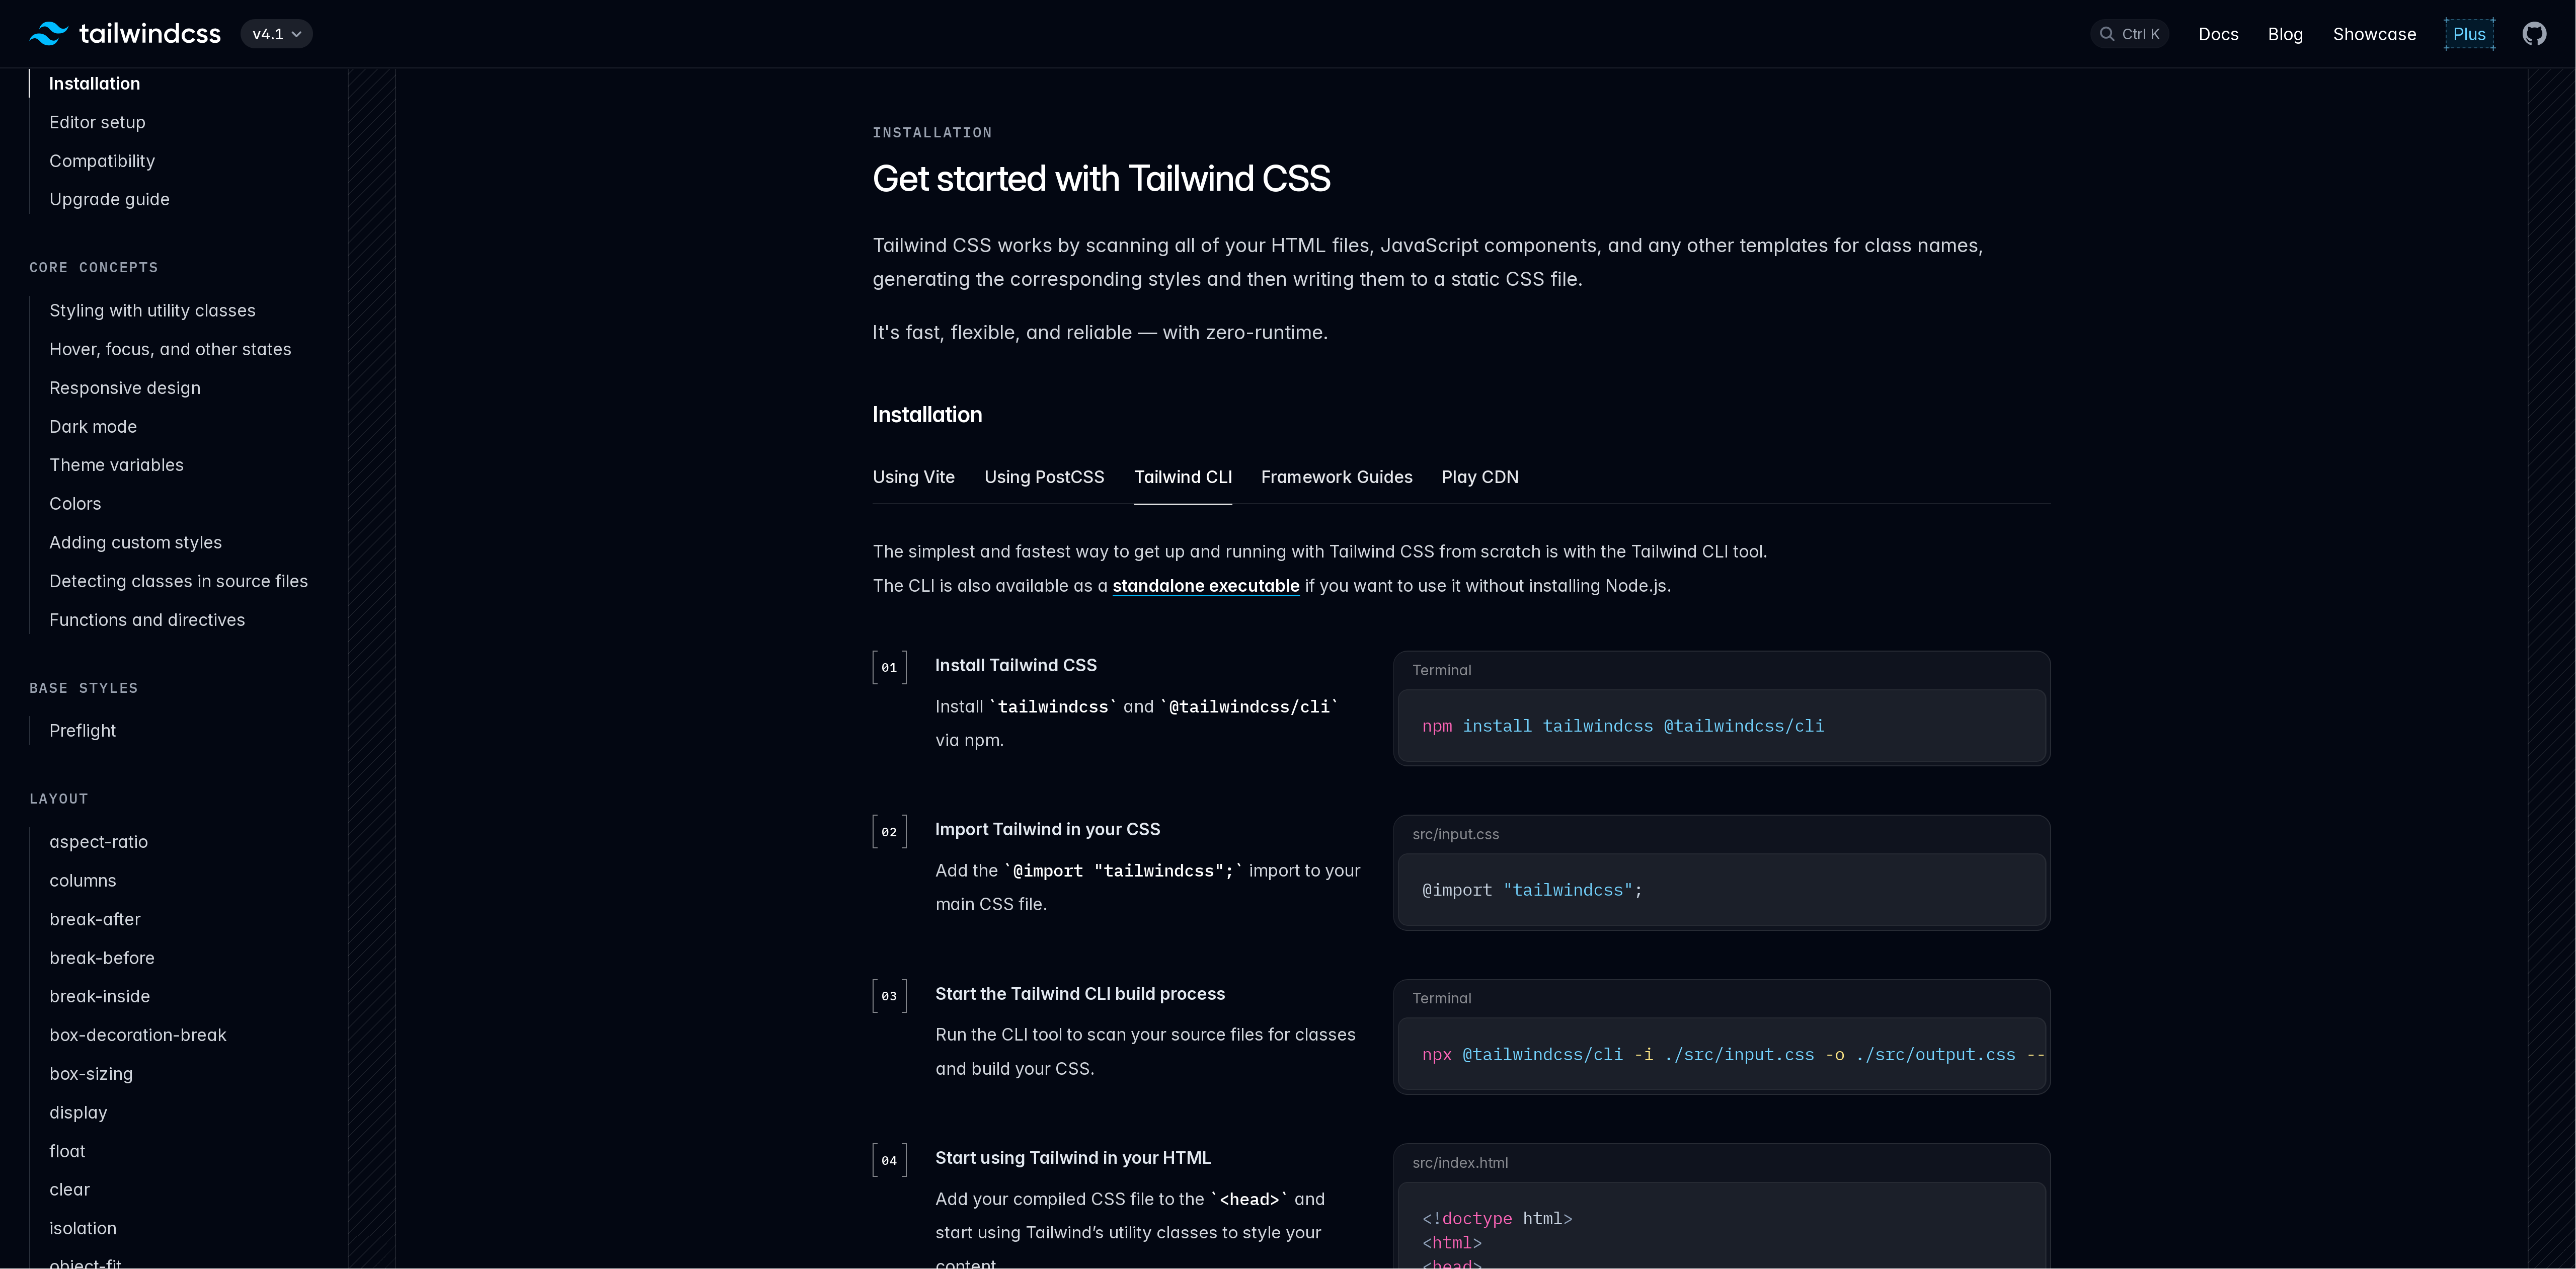Switch to the Play CDN tab
Screen dimensions: 2576x1269
1480,477
